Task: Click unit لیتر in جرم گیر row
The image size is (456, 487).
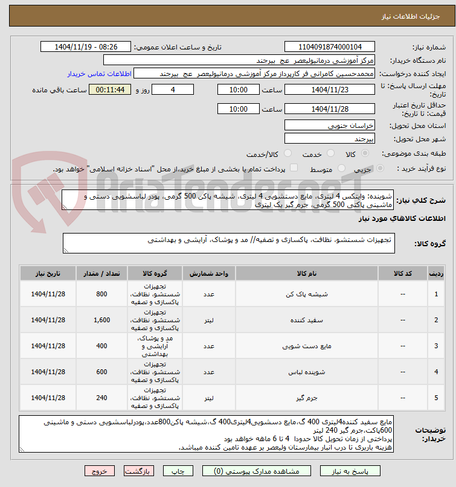Action: [209, 398]
